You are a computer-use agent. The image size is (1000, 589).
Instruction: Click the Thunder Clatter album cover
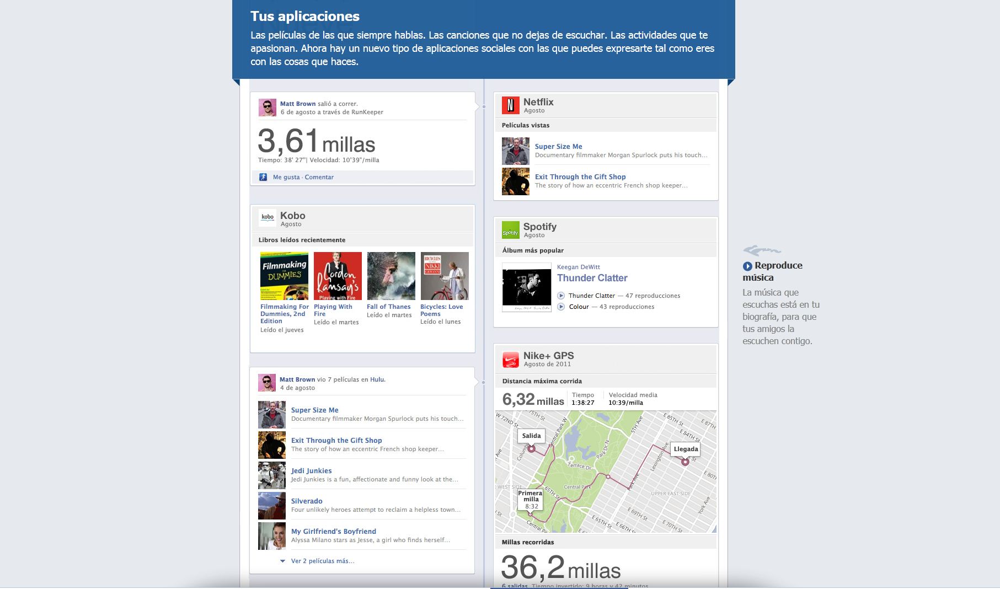click(527, 287)
